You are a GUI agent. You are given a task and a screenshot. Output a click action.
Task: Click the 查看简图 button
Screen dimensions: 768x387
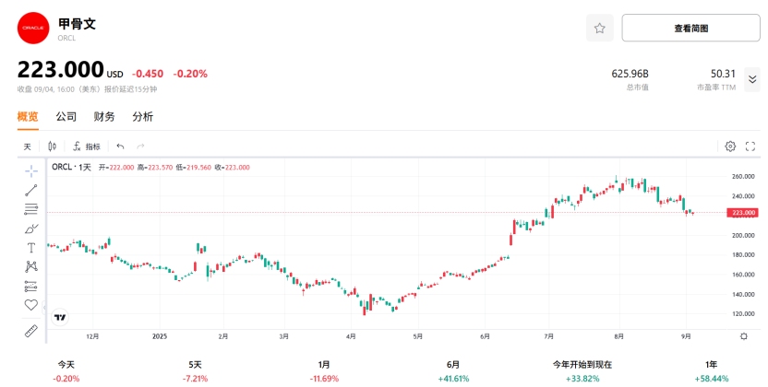pyautogui.click(x=690, y=29)
